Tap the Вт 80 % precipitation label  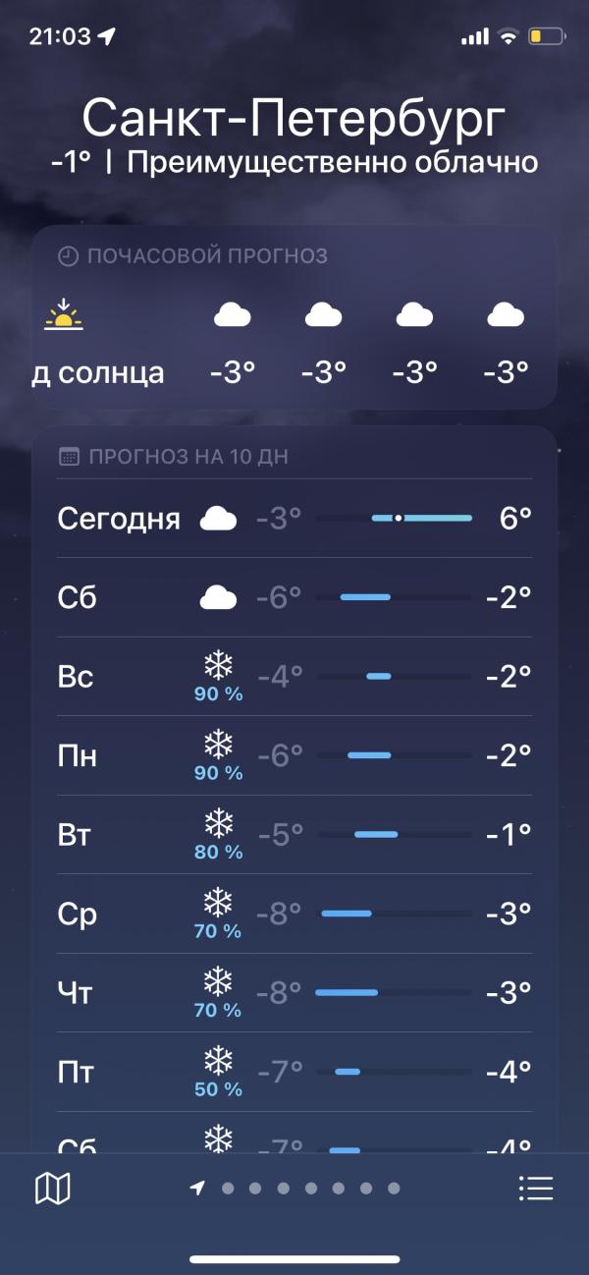pos(218,853)
